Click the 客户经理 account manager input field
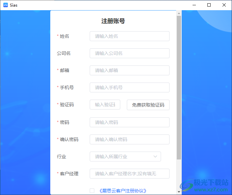This screenshot has height=195, width=232. pyautogui.click(x=129, y=174)
